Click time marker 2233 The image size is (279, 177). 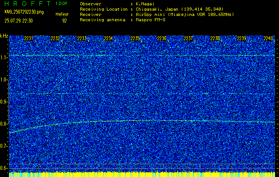tap(82, 38)
